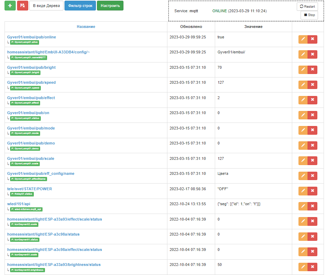Open the Gyver01/embui/pub/speed topic link
The height and width of the screenshot is (275, 325).
(31, 83)
